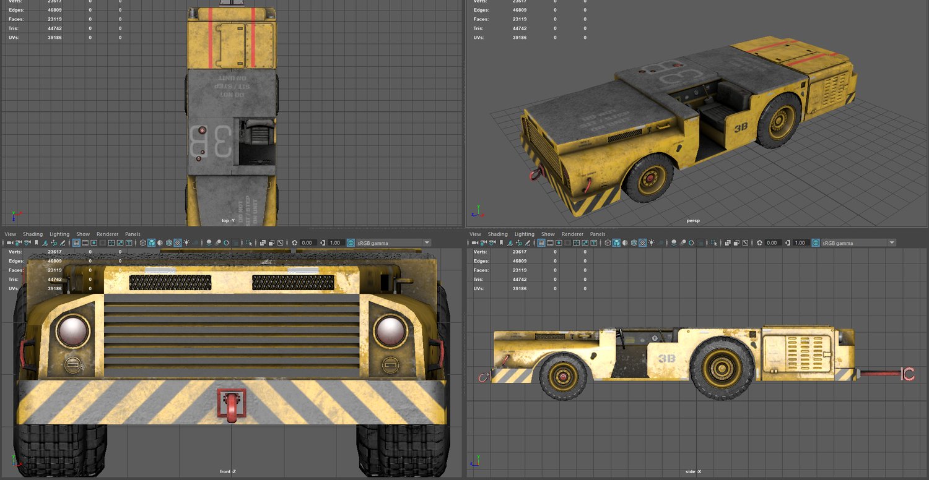The height and width of the screenshot is (480, 929).
Task: Expand sRGB gamma color space in side panel
Action: 891,243
